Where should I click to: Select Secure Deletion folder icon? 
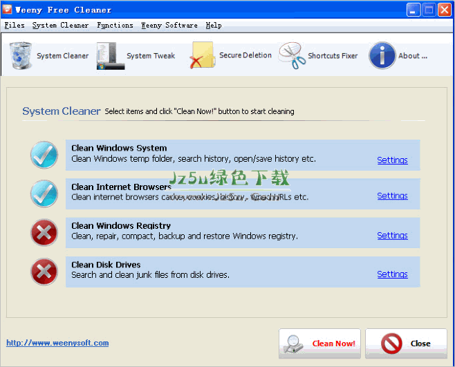point(202,55)
